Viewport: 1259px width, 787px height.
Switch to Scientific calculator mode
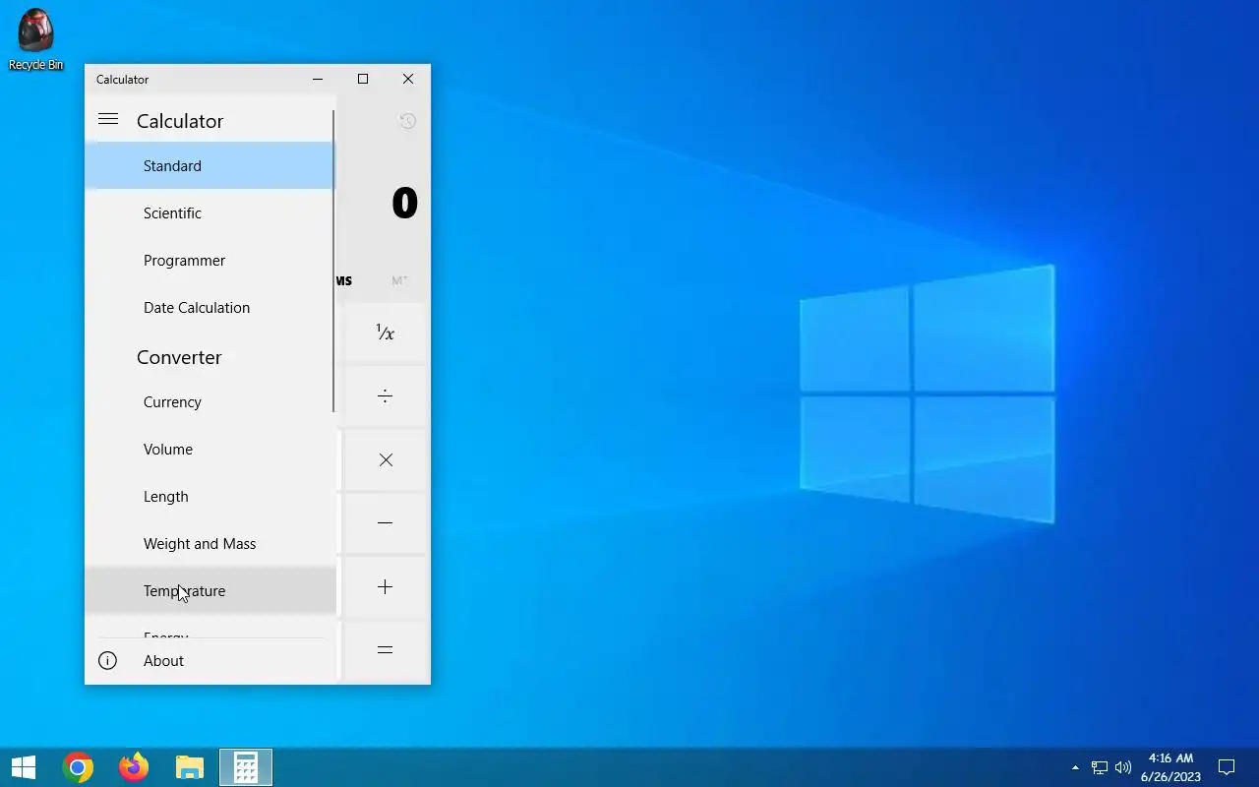[210, 212]
